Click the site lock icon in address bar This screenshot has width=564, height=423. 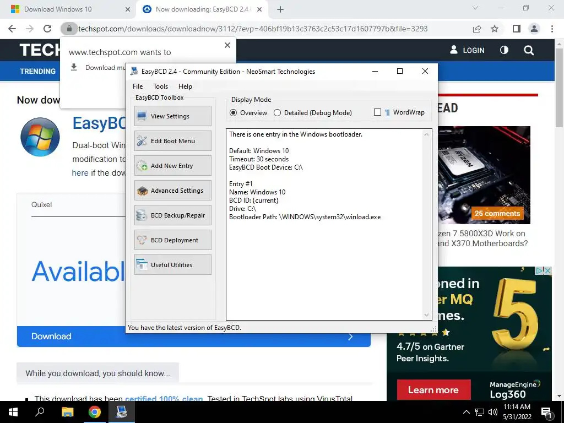[x=69, y=29]
